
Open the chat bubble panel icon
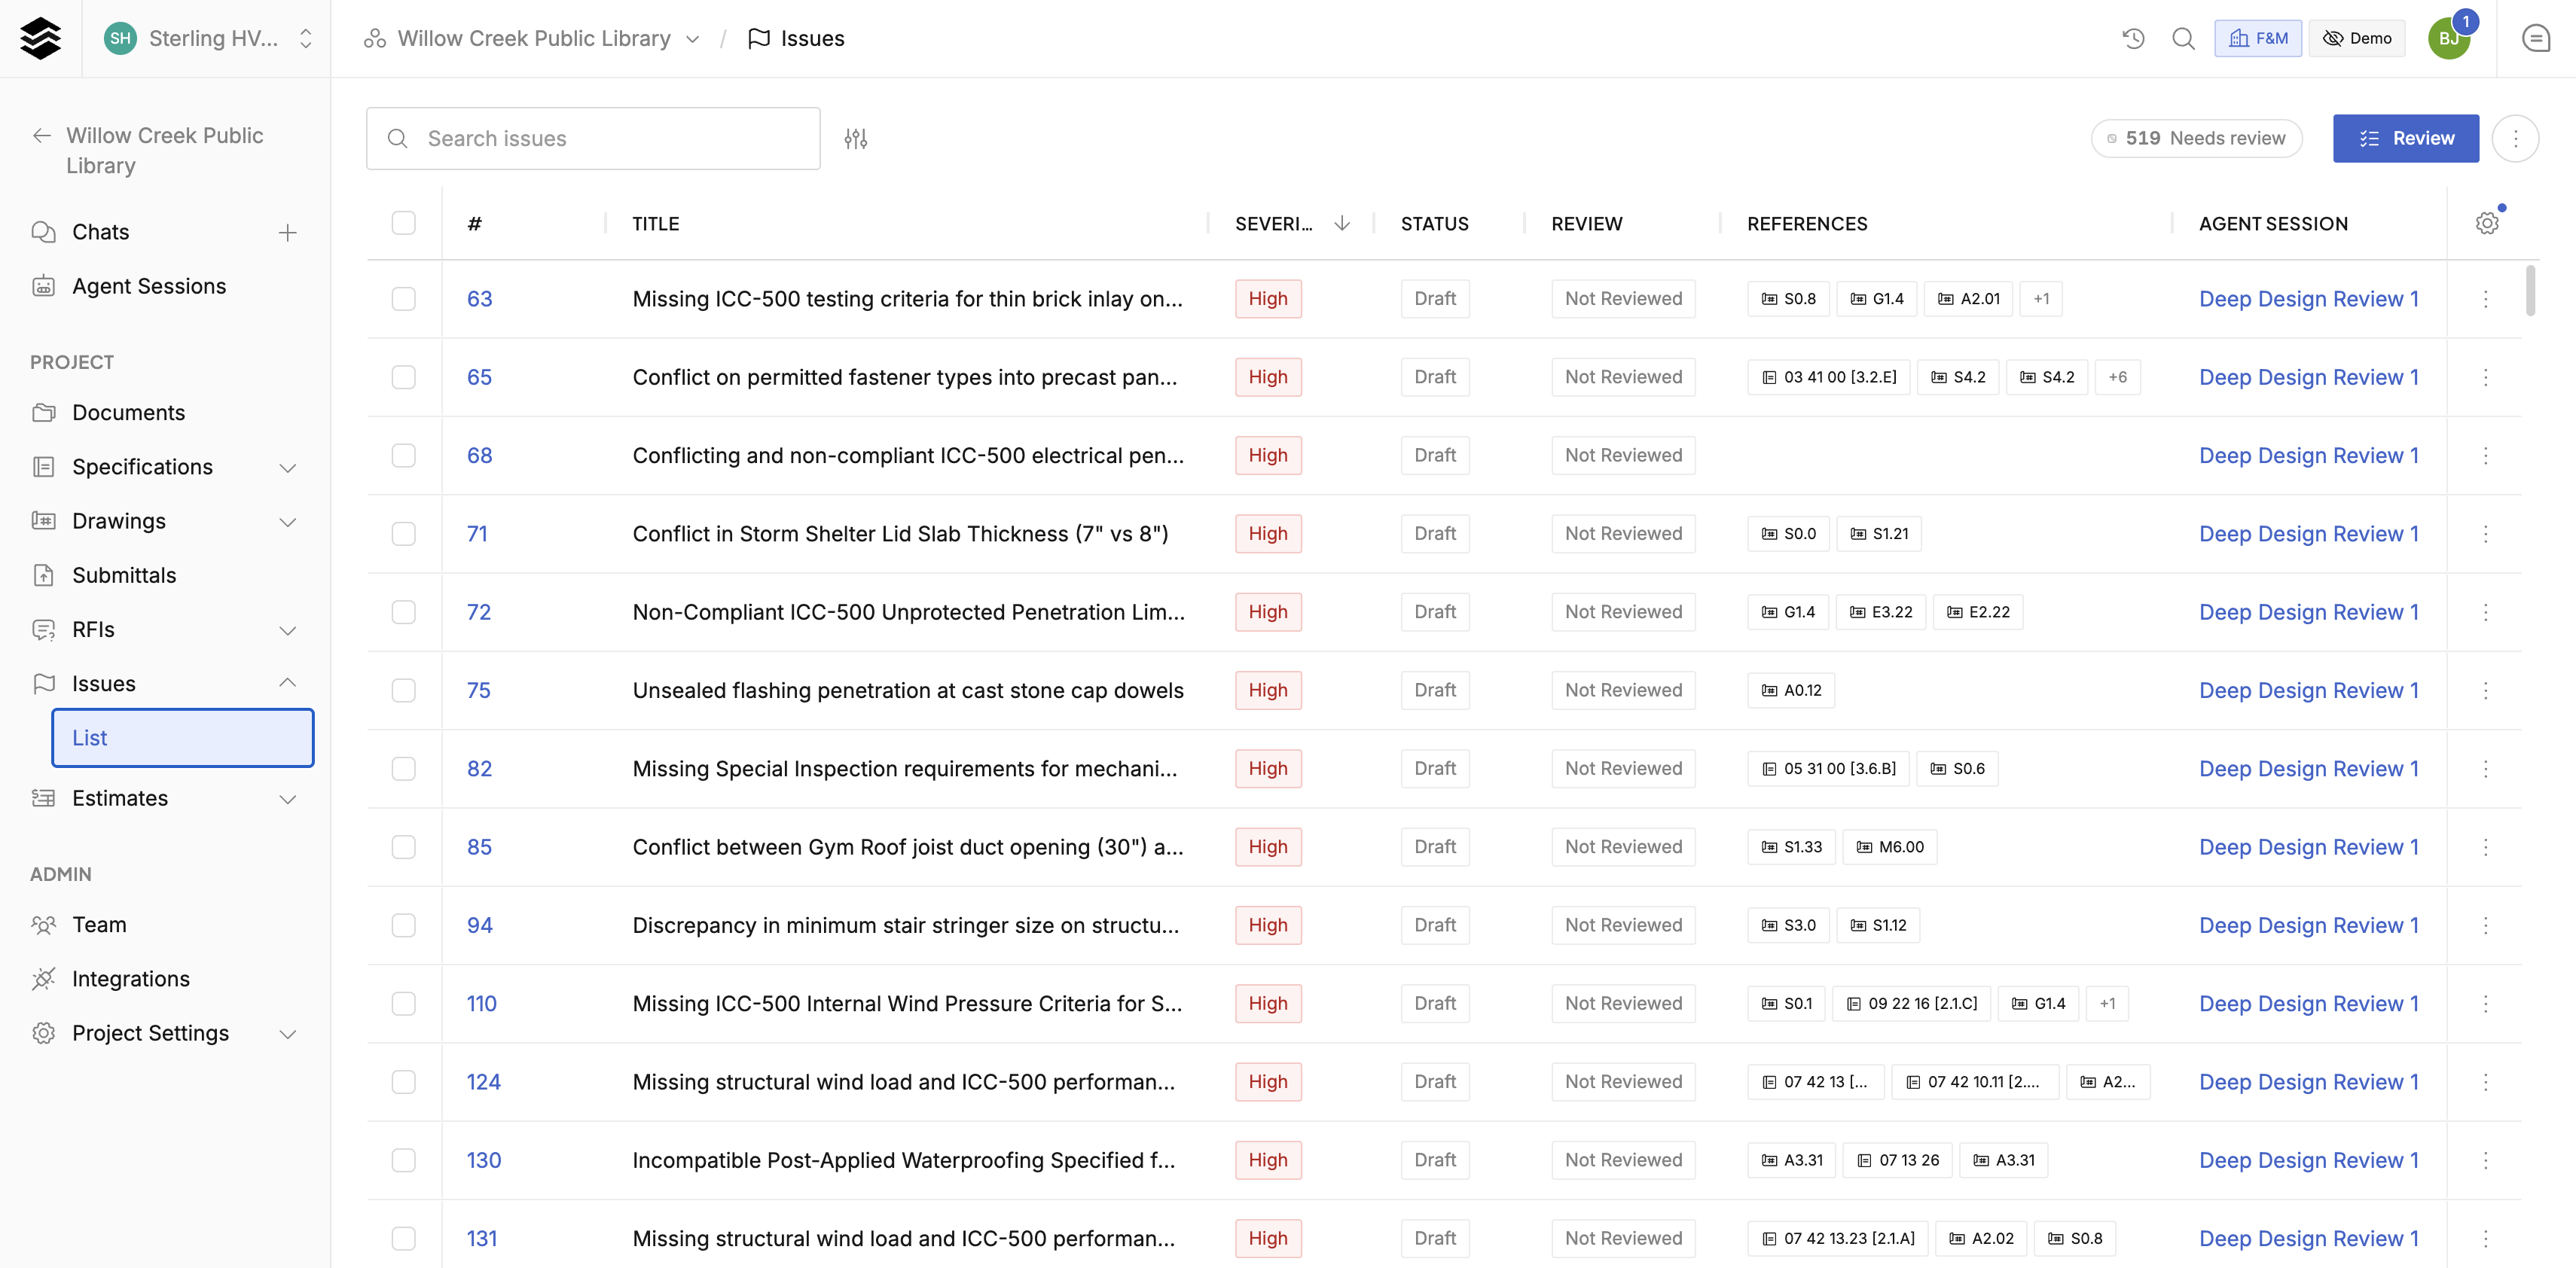click(2535, 38)
